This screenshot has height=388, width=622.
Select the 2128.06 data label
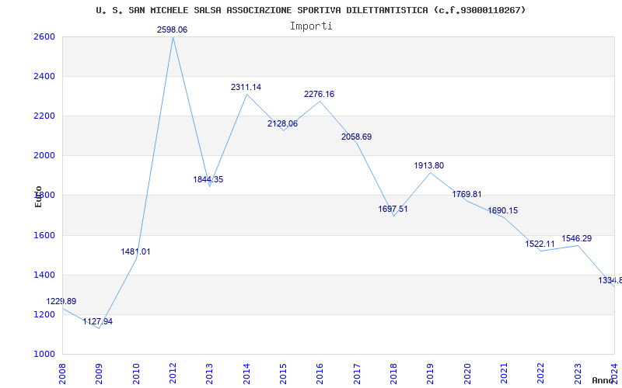pyautogui.click(x=282, y=123)
